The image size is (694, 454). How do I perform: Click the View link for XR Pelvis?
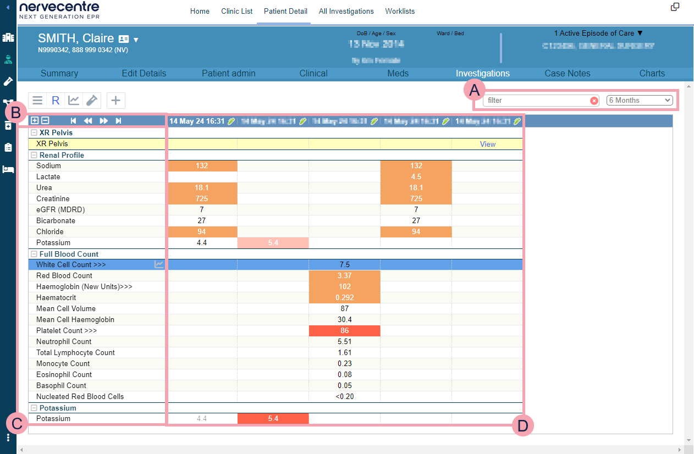coord(487,144)
